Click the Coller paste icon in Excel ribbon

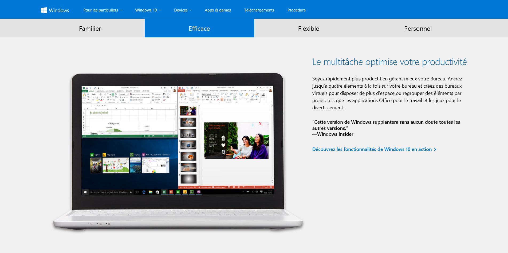point(84,96)
